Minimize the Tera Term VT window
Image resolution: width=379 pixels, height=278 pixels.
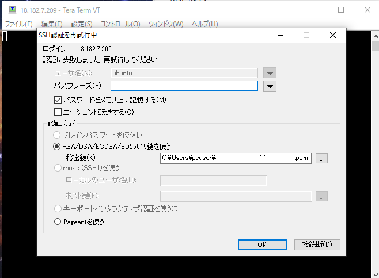tap(314, 10)
